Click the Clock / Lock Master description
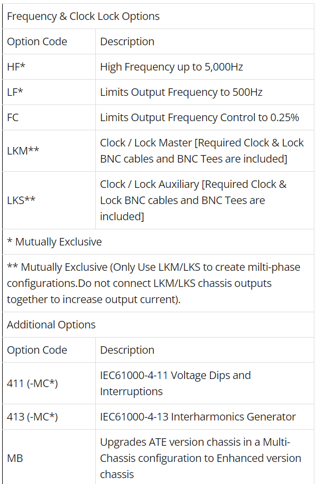 (x=202, y=151)
